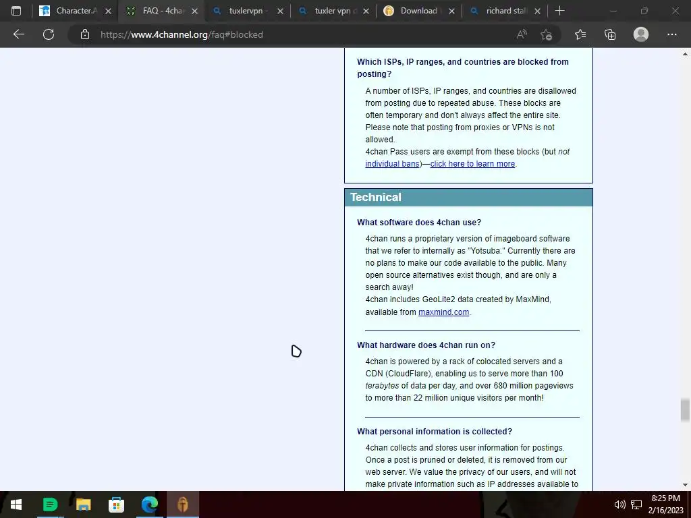Follow the 'individual bans' link
691x518 pixels.
(x=392, y=164)
